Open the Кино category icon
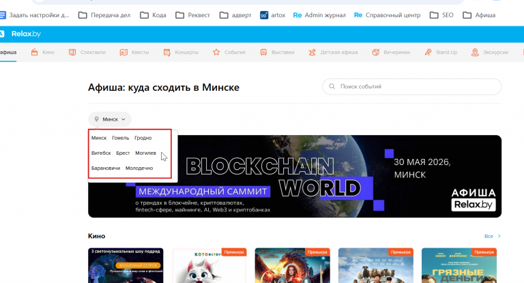 pyautogui.click(x=34, y=52)
